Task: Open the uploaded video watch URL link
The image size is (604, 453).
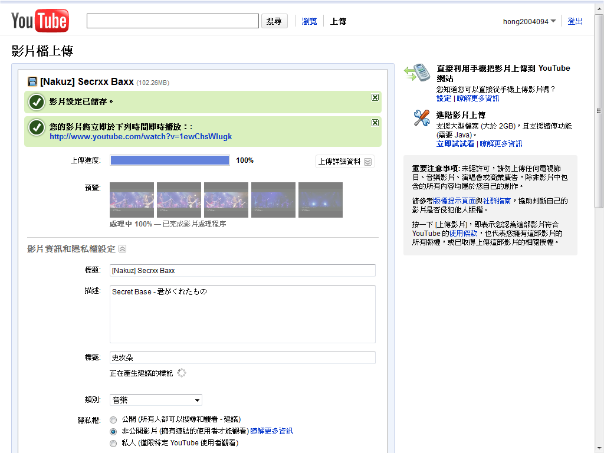Action: click(140, 136)
